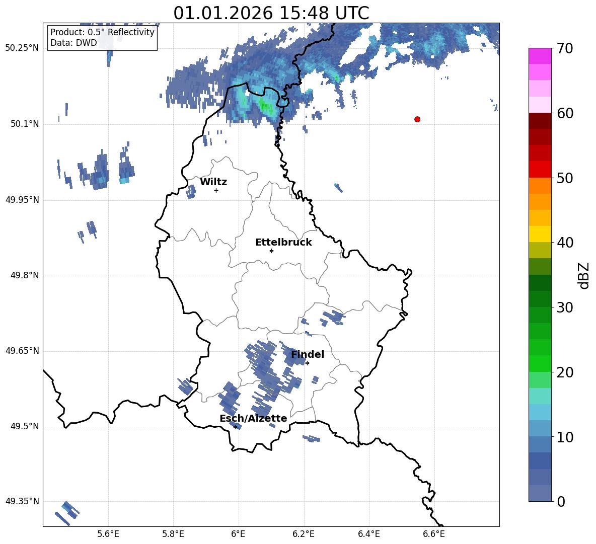
Task: Click the 30 colorbar tick label
Action: click(x=564, y=307)
